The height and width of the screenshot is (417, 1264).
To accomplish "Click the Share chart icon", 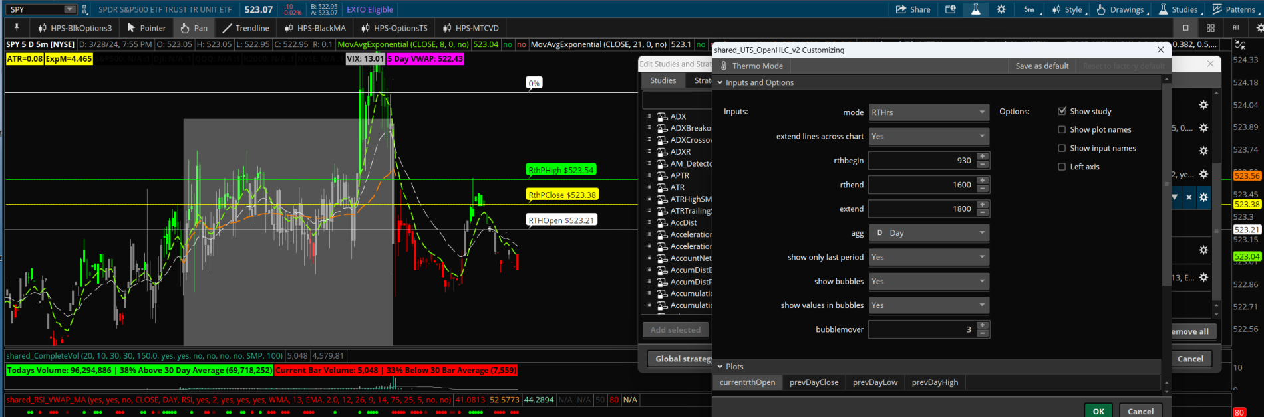I will coord(913,9).
